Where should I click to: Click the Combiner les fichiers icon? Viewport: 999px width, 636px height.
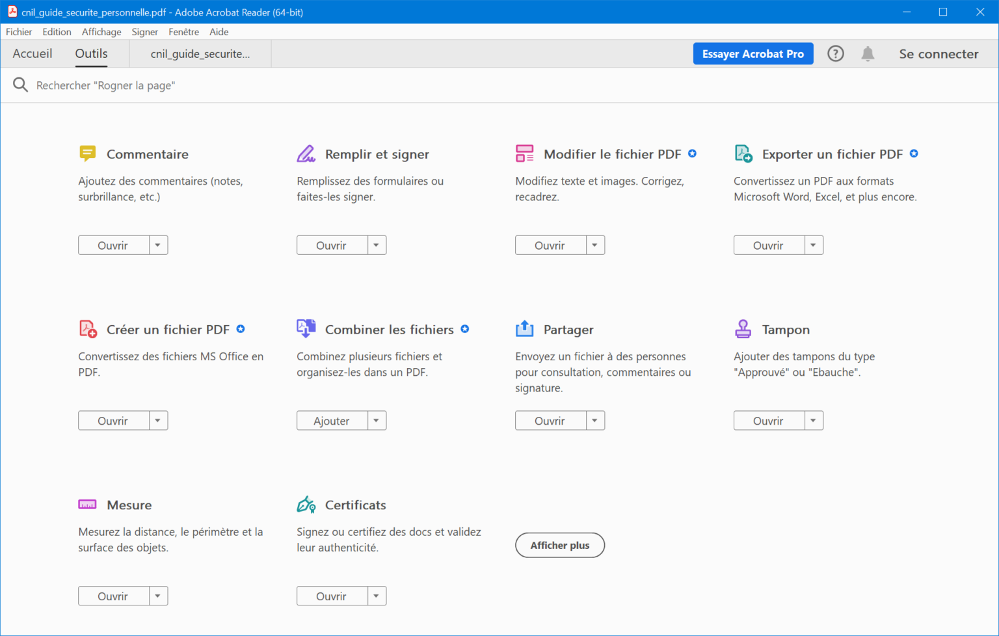(x=306, y=328)
